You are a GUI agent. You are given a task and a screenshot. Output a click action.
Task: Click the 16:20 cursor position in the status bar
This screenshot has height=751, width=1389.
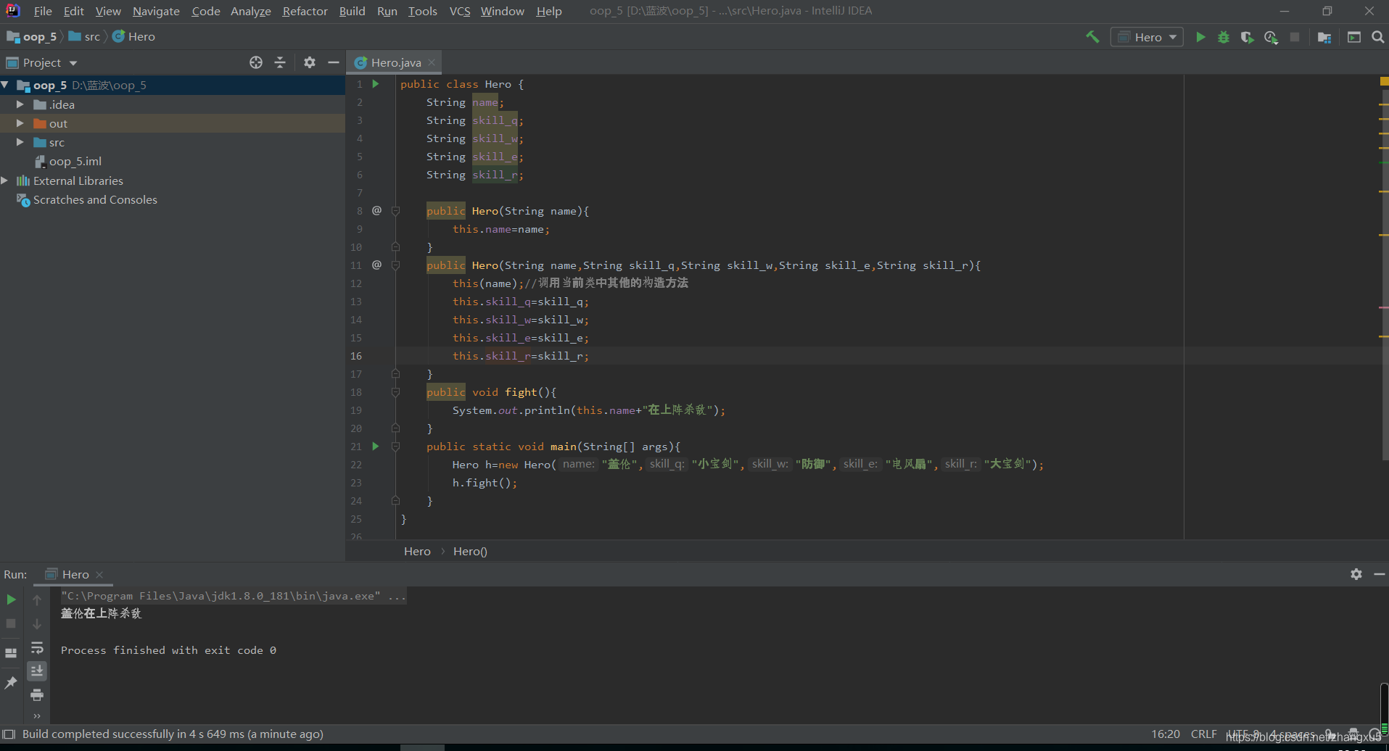click(1166, 734)
